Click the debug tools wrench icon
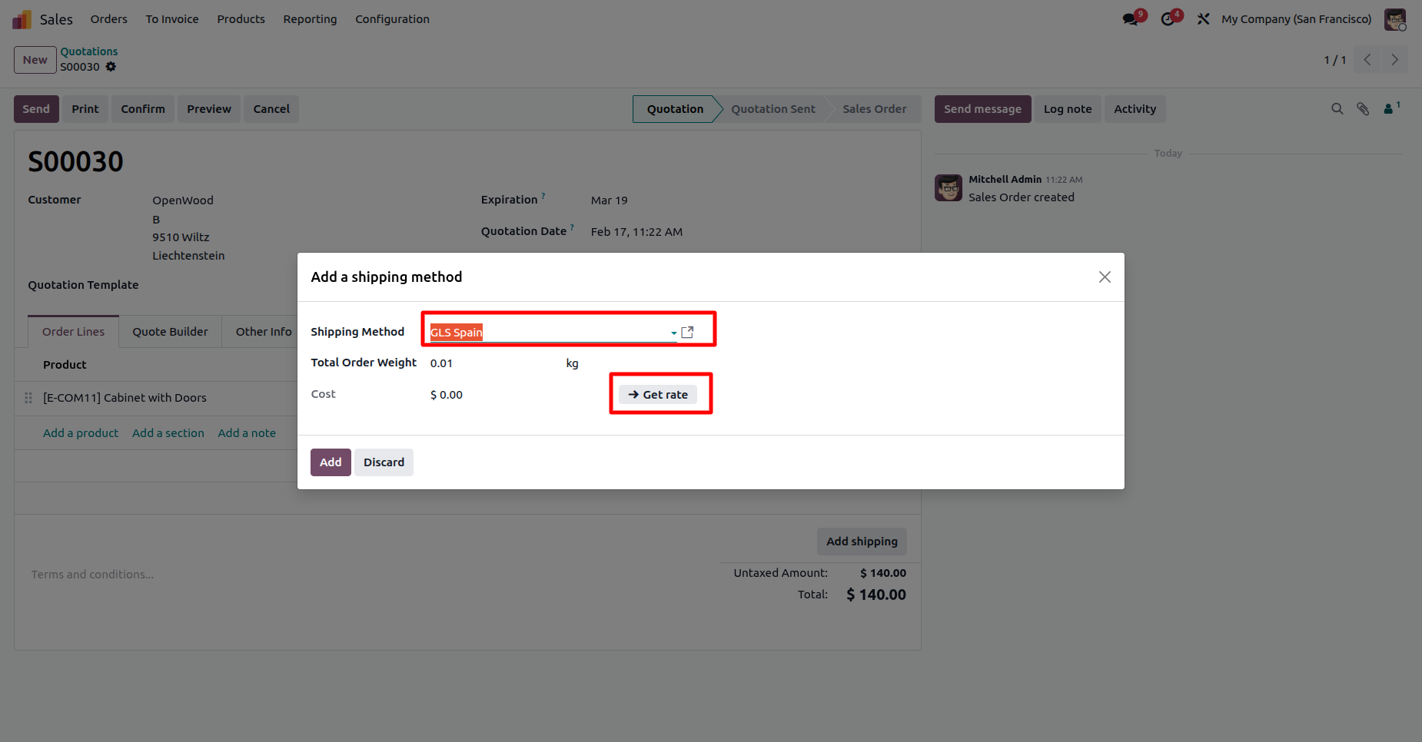The image size is (1422, 742). pos(1204,19)
